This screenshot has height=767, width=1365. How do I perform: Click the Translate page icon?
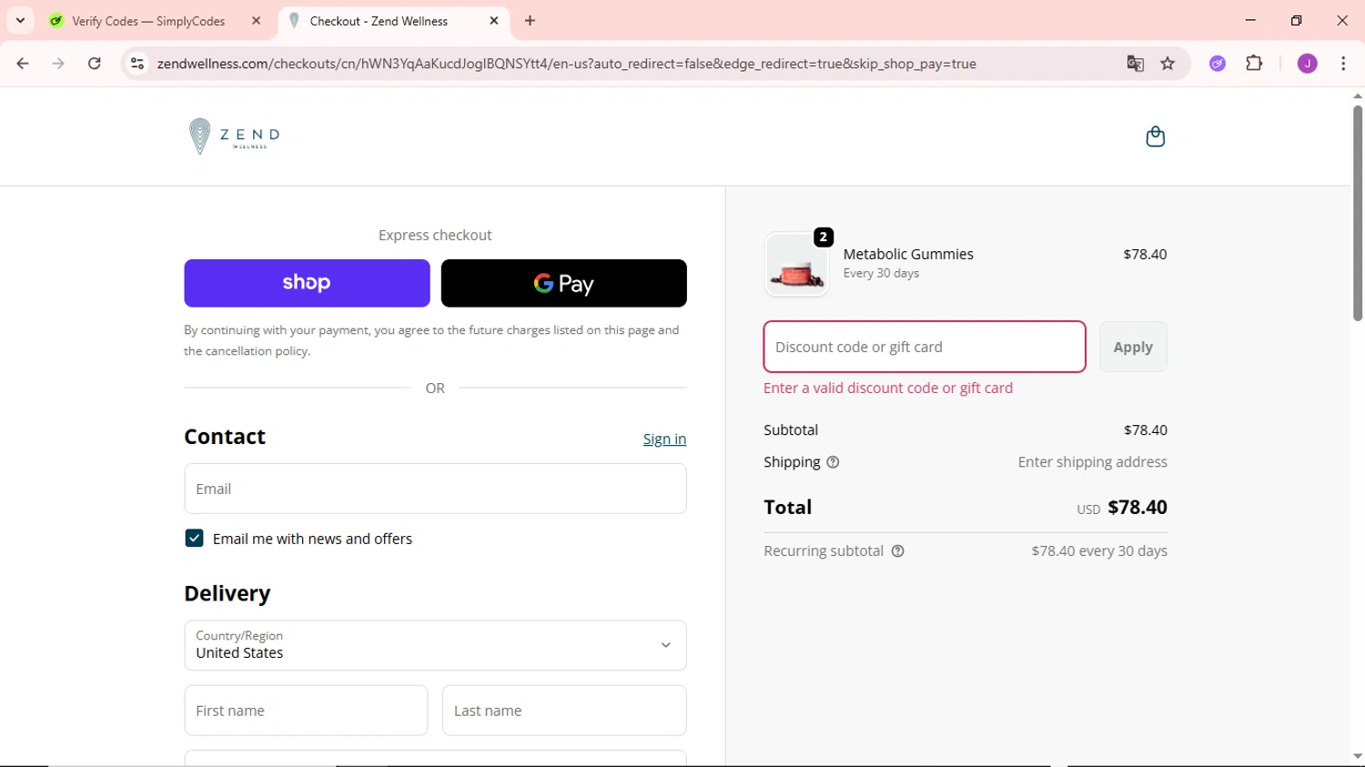coord(1135,64)
